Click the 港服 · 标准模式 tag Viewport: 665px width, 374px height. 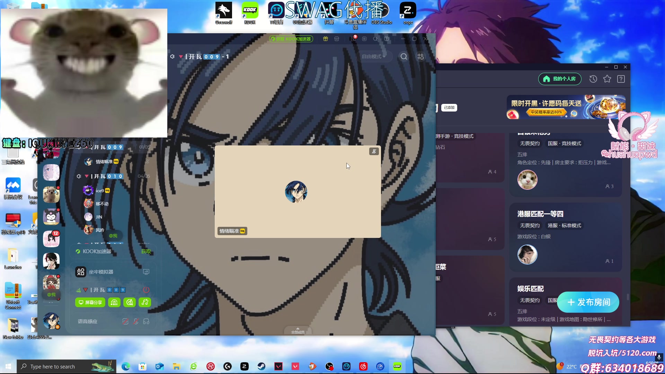564,225
